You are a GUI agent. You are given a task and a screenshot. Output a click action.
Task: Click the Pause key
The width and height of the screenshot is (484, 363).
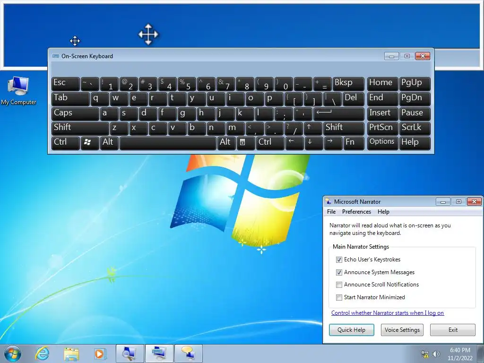415,114
